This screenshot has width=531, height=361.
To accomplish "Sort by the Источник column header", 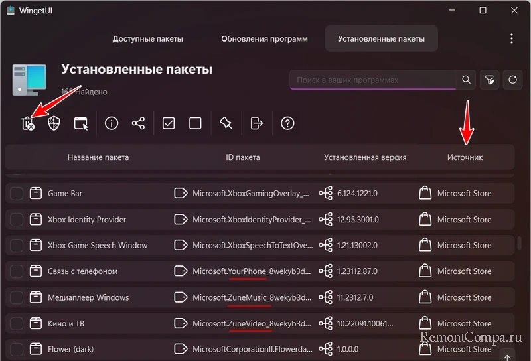I will click(x=465, y=157).
